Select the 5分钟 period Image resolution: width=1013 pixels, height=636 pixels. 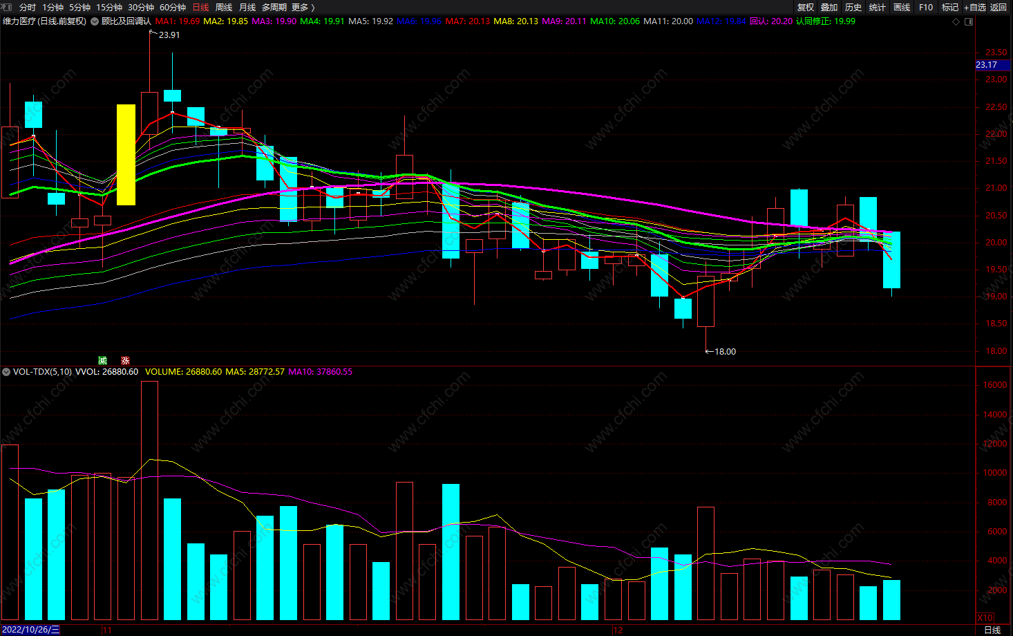pos(79,7)
